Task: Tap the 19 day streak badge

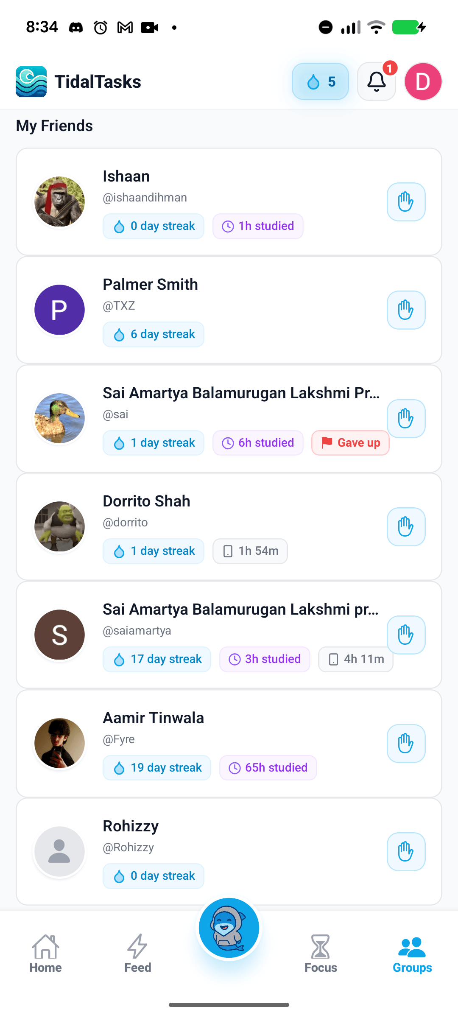Action: pyautogui.click(x=157, y=768)
